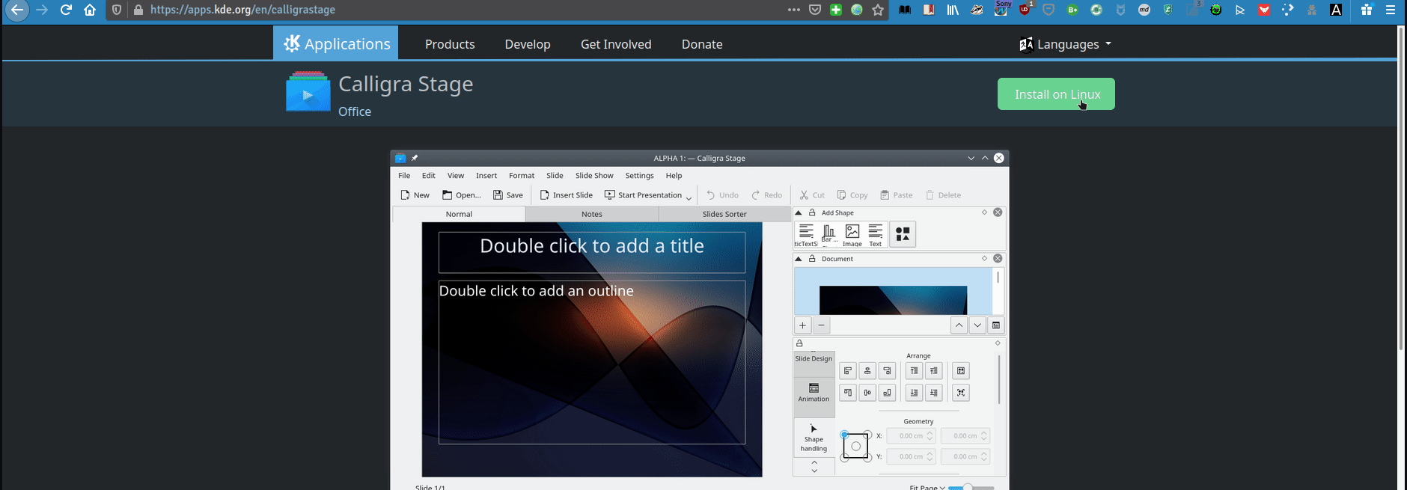Image resolution: width=1407 pixels, height=490 pixels.
Task: Click the Paste toolbar button
Action: pyautogui.click(x=896, y=195)
